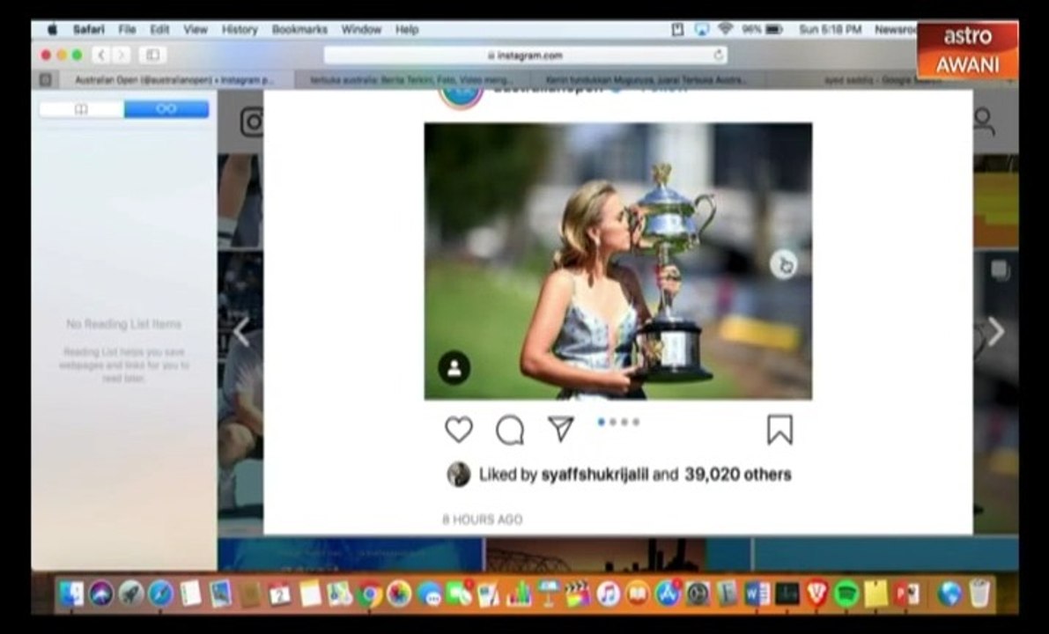This screenshot has height=634, width=1049.
Task: Open the Instagram camera logo home
Action: [x=252, y=122]
